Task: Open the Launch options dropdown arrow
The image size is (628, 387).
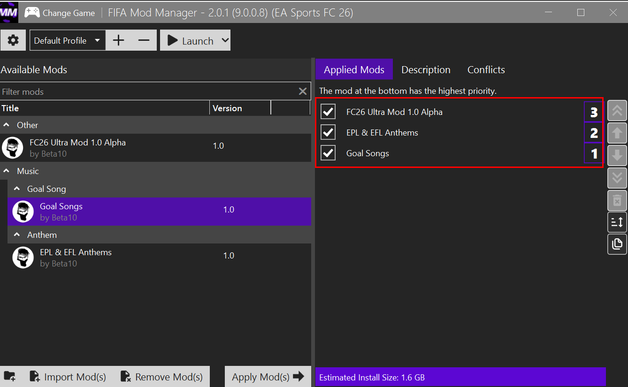Action: pos(225,40)
